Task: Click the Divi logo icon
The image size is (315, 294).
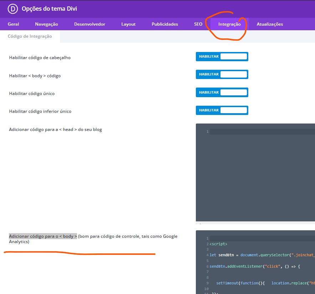Action: click(12, 9)
